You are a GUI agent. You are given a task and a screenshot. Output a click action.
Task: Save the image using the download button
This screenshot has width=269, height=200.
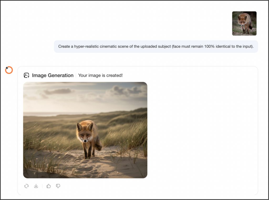36,186
